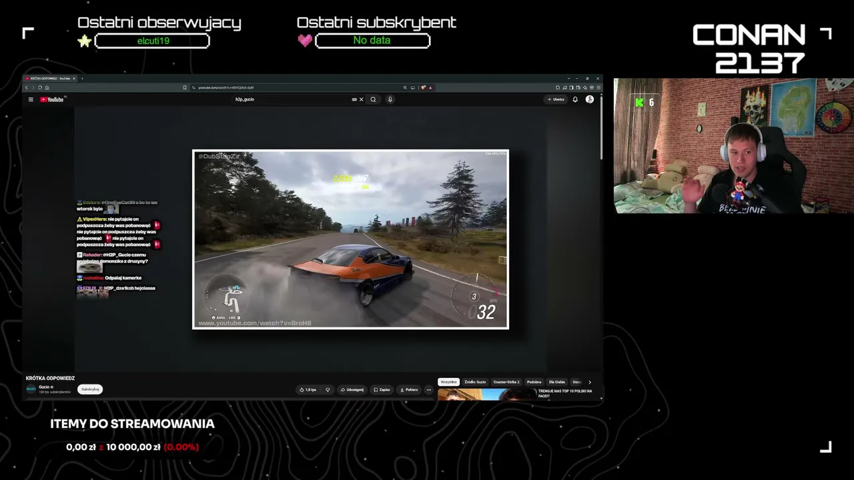The width and height of the screenshot is (854, 480).
Task: Open Brave Shields lion icon
Action: (423, 87)
